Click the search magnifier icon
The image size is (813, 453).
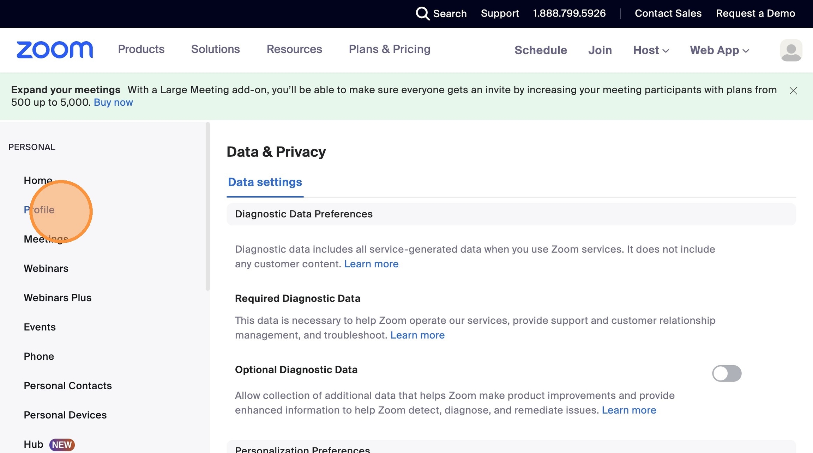[422, 14]
